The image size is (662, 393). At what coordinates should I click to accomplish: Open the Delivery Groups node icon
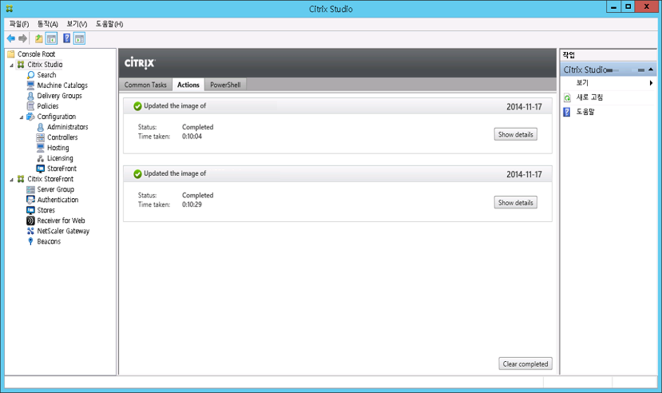click(x=31, y=96)
